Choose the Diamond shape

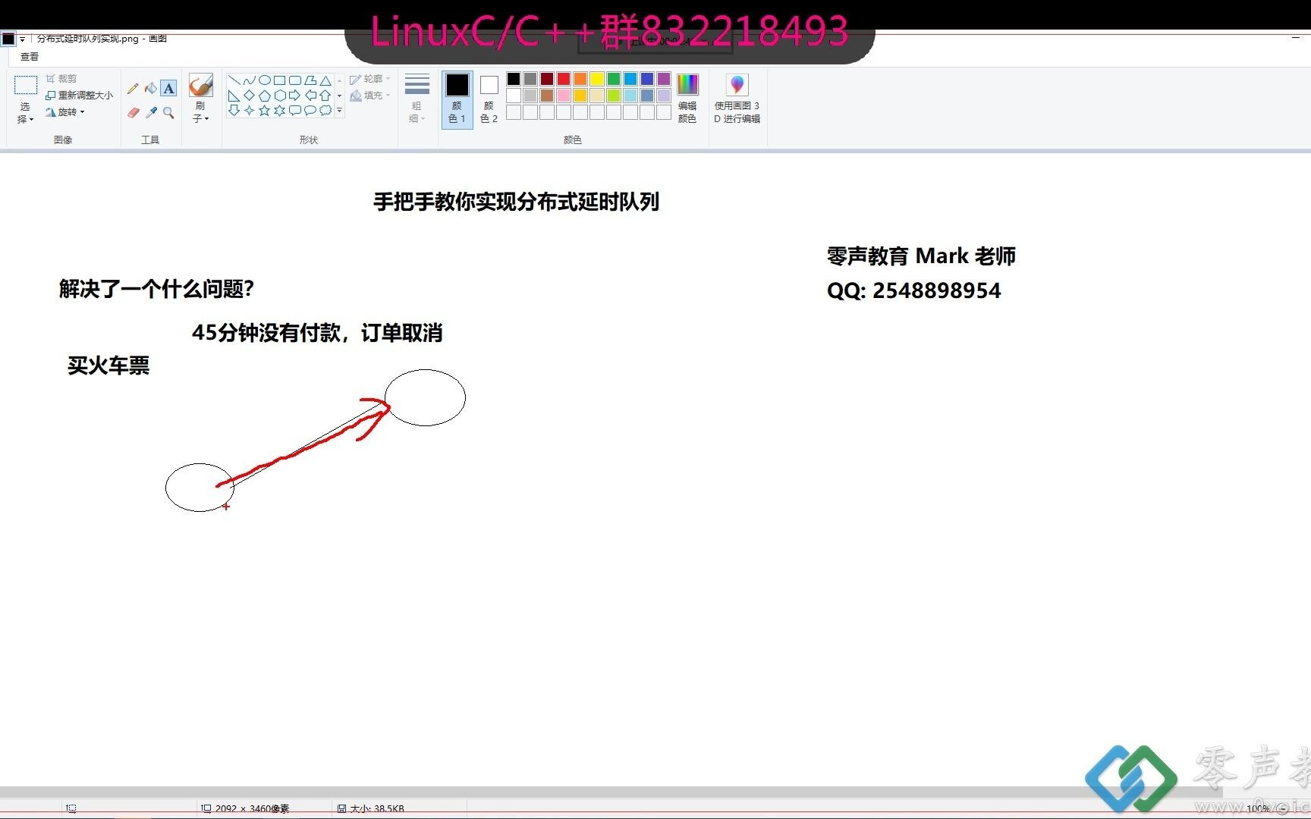(250, 95)
